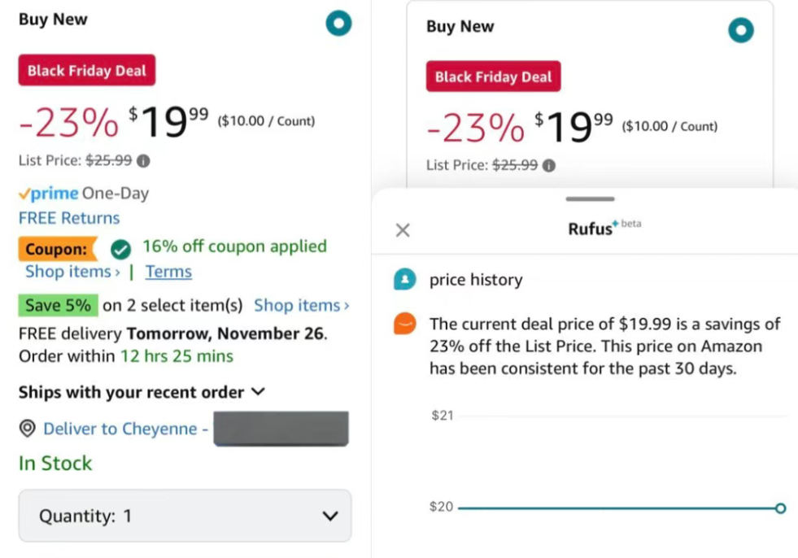Open the Quantity dropdown
This screenshot has height=558, width=798.
point(185,516)
